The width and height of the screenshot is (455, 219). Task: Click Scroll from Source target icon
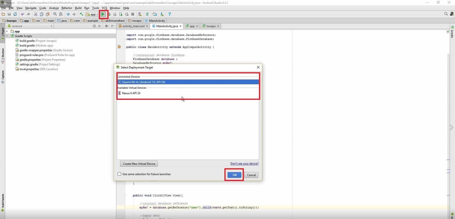[94, 26]
